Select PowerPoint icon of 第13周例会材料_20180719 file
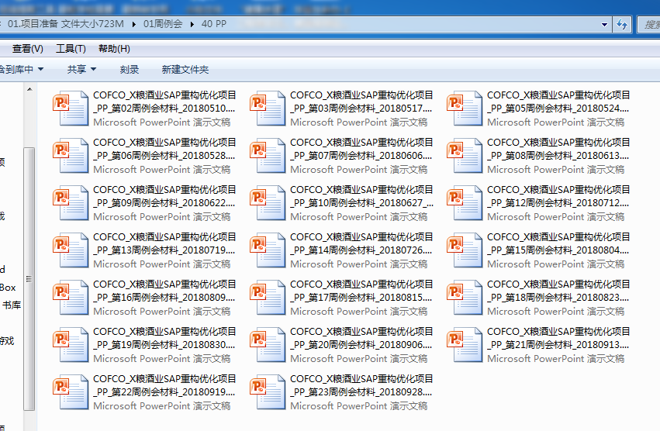 tap(71, 250)
